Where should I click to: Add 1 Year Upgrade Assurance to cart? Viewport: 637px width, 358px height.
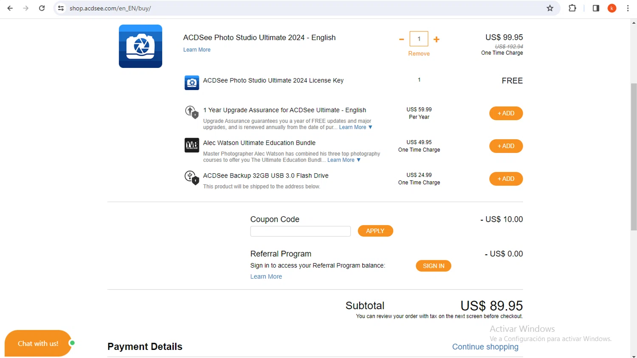pyautogui.click(x=506, y=113)
